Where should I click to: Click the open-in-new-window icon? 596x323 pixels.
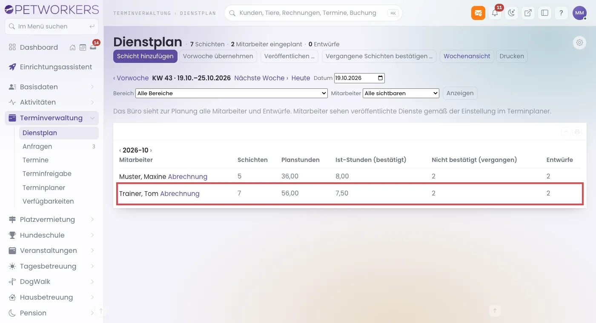coord(528,13)
